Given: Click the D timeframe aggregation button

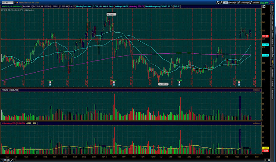Looking at the screenshot, I should click(x=226, y=3).
